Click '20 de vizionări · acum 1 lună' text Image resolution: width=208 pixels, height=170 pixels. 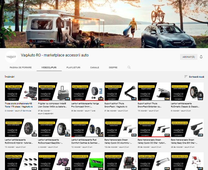[x=83, y=111]
